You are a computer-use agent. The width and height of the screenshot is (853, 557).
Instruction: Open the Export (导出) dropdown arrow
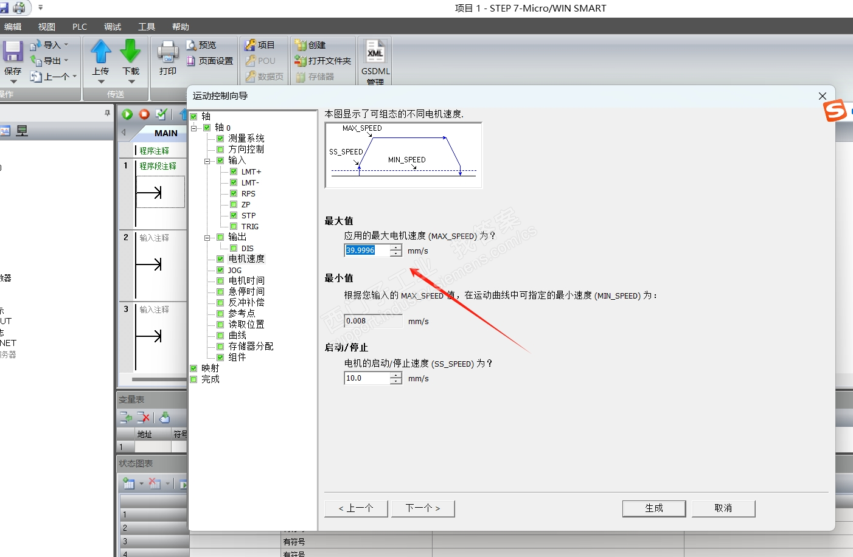[x=66, y=60]
